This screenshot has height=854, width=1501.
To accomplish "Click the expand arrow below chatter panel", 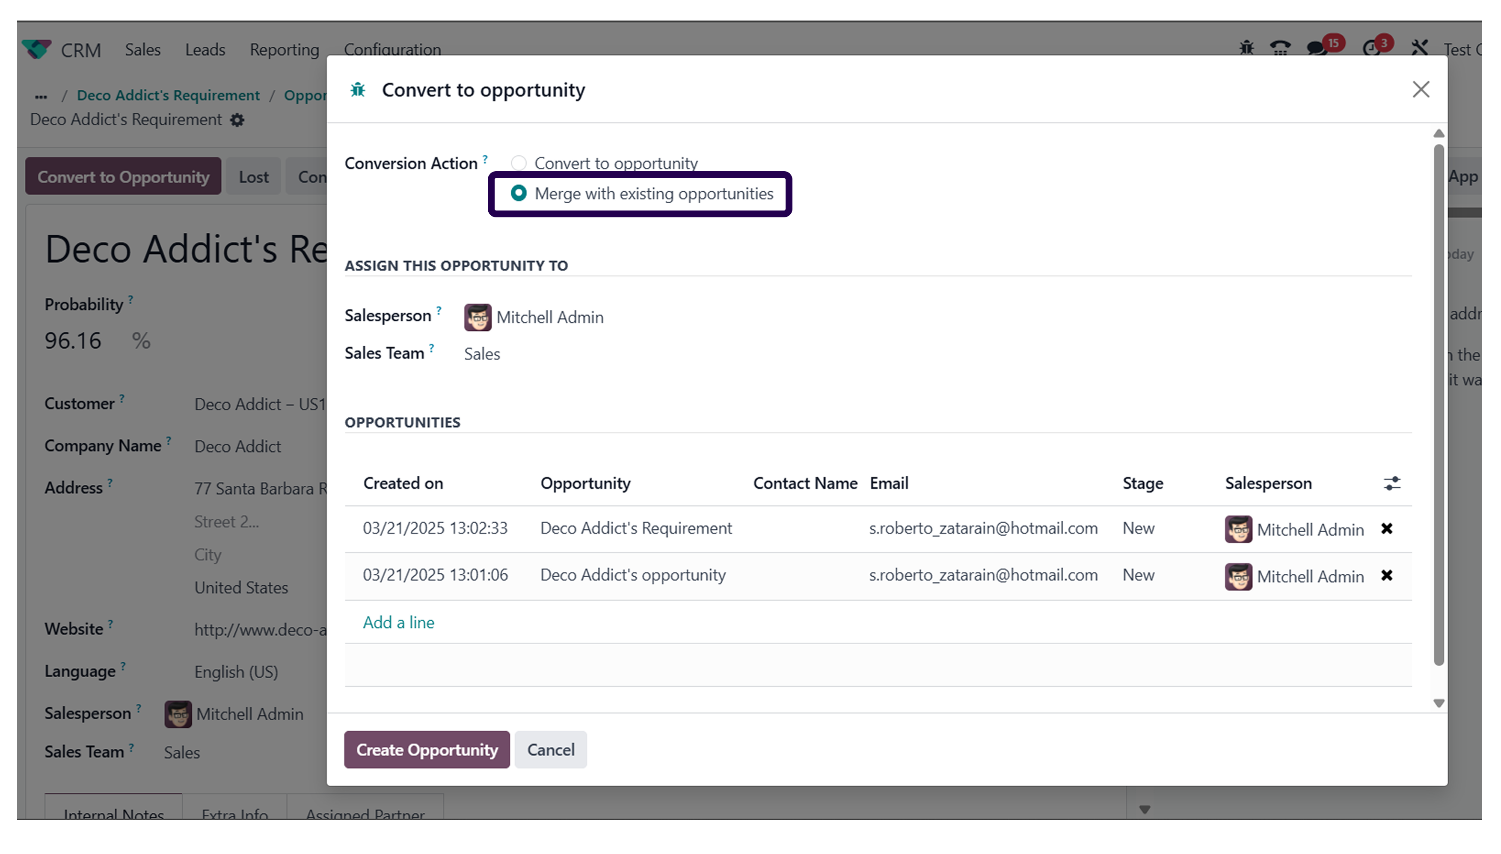I will pyautogui.click(x=1145, y=810).
